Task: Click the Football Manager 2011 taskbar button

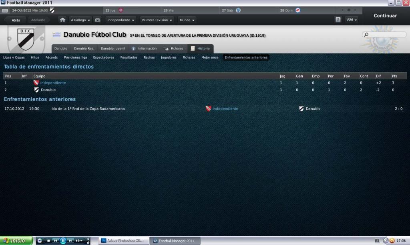Action: coord(176,241)
